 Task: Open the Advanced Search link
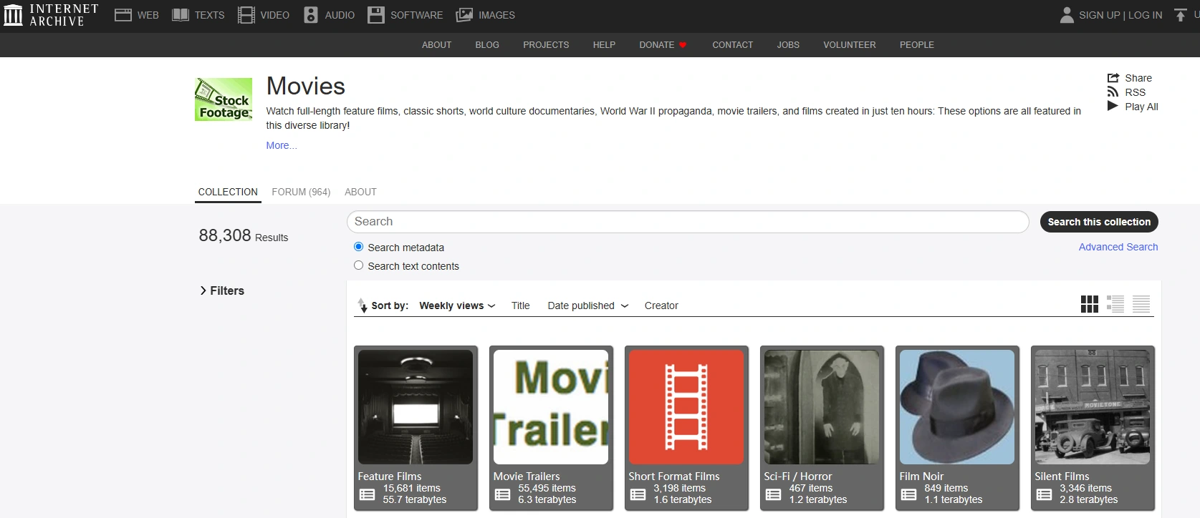click(x=1118, y=247)
